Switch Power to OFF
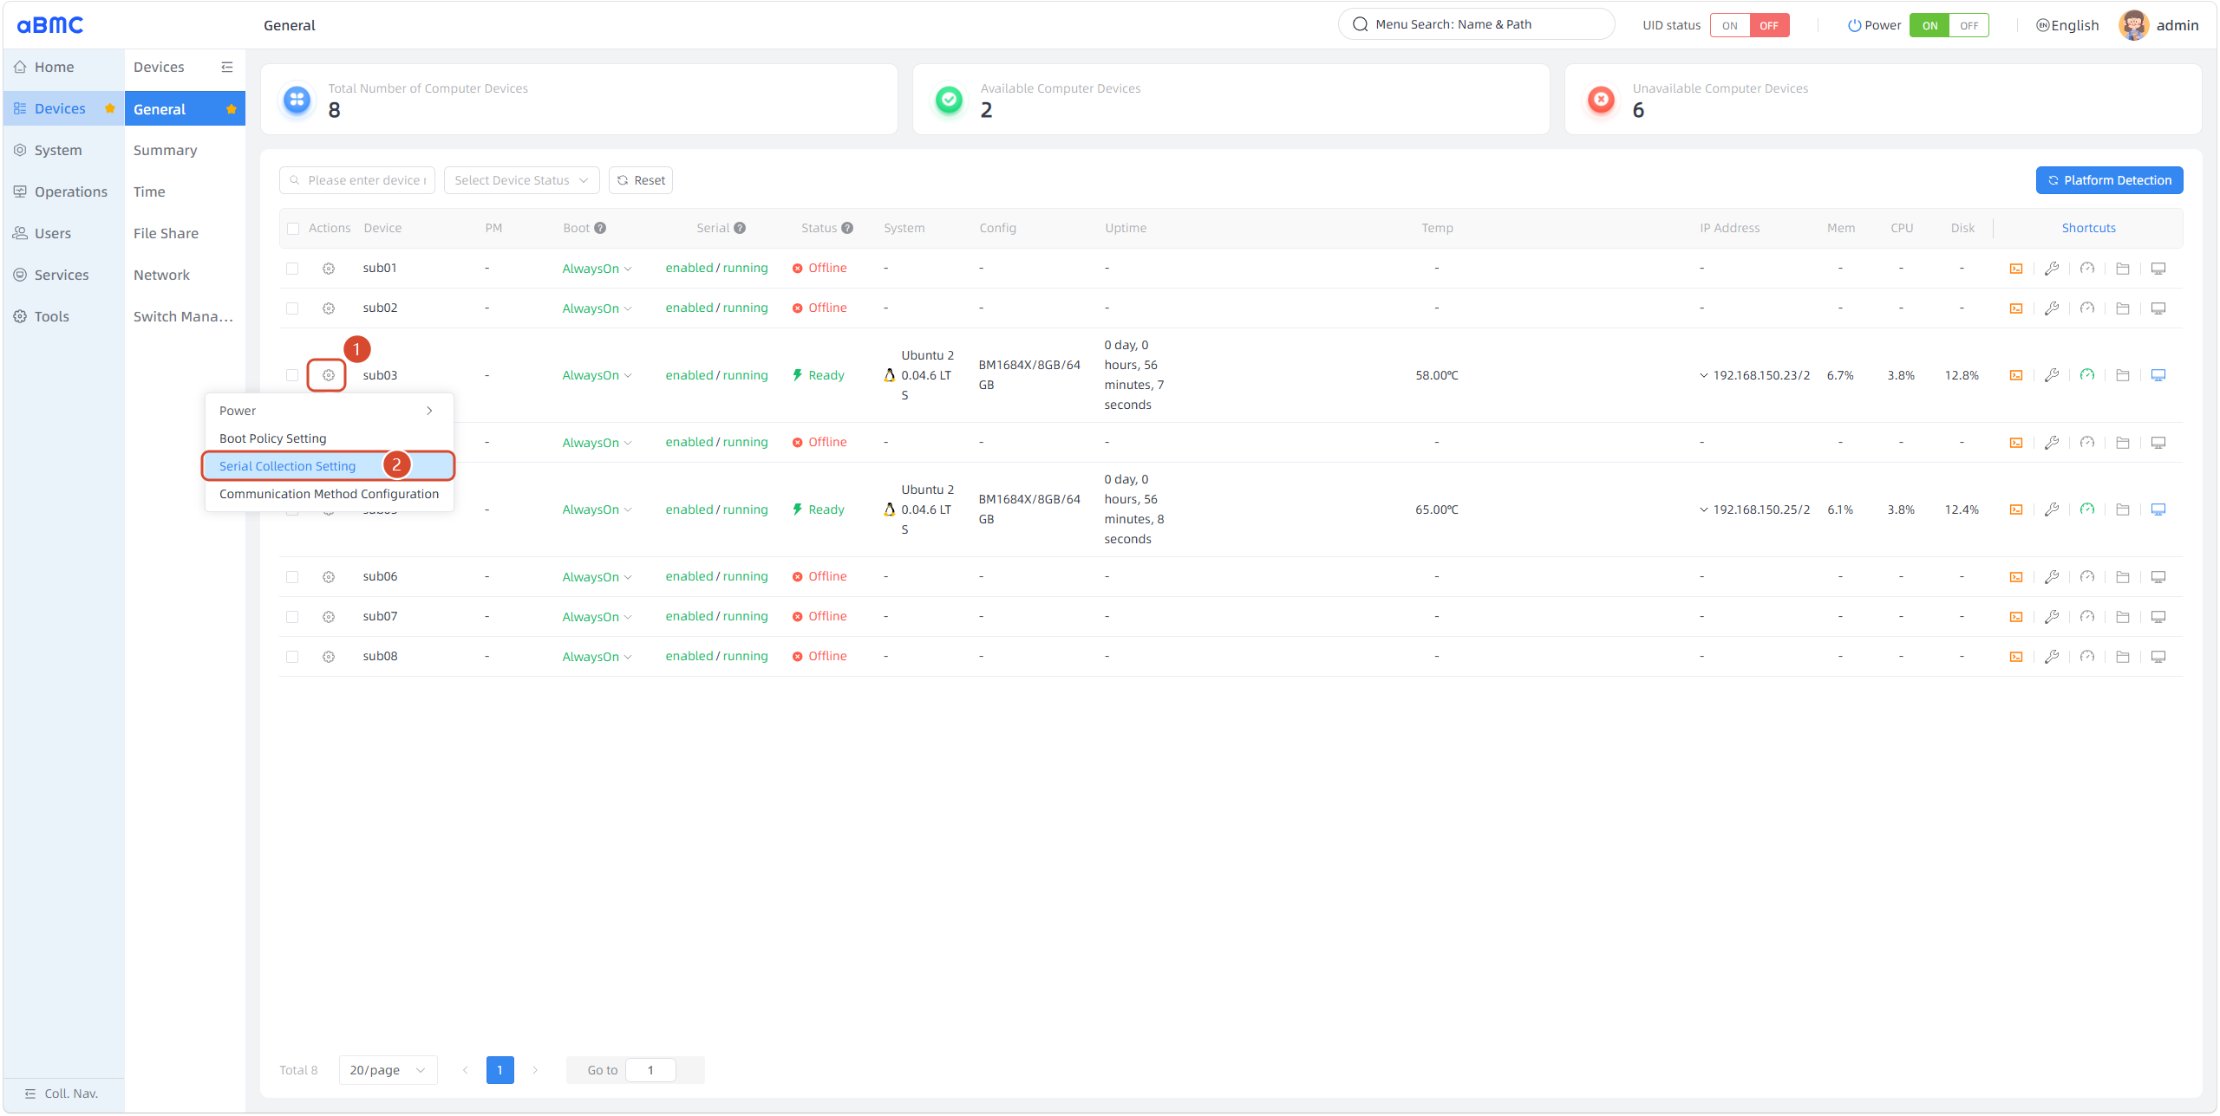 click(1969, 25)
